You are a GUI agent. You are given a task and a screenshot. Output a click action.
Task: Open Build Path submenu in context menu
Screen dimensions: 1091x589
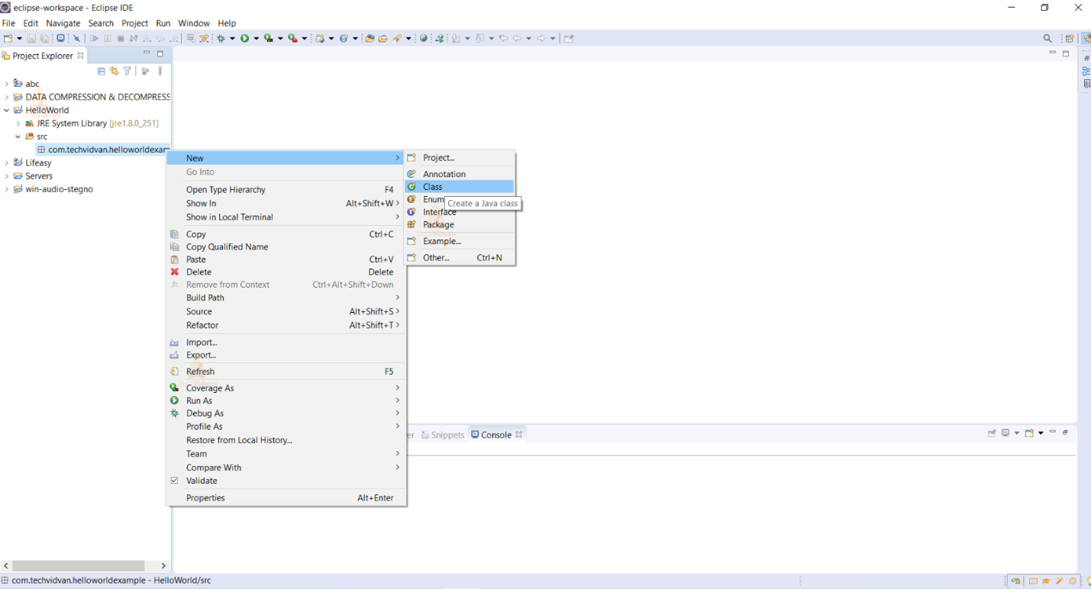click(x=286, y=298)
